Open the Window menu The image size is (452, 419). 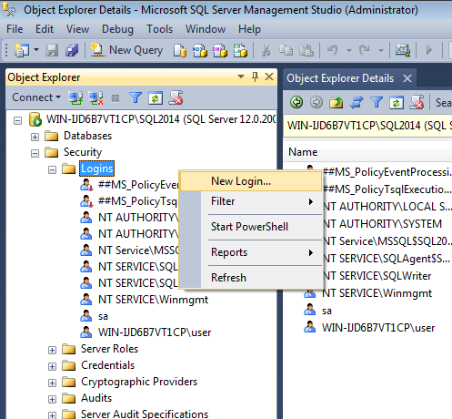(x=206, y=29)
